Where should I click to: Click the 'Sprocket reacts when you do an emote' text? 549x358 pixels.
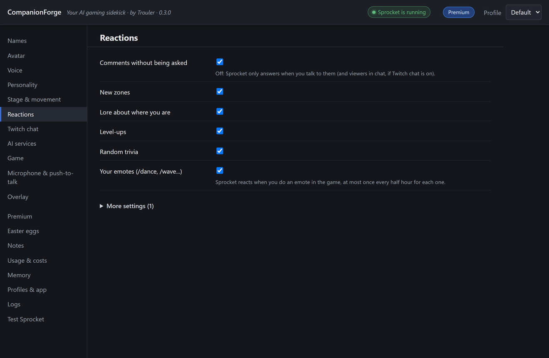(x=330, y=182)
